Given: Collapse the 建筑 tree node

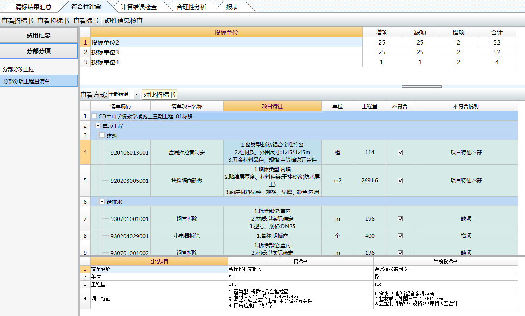Looking at the screenshot, I should [x=102, y=136].
